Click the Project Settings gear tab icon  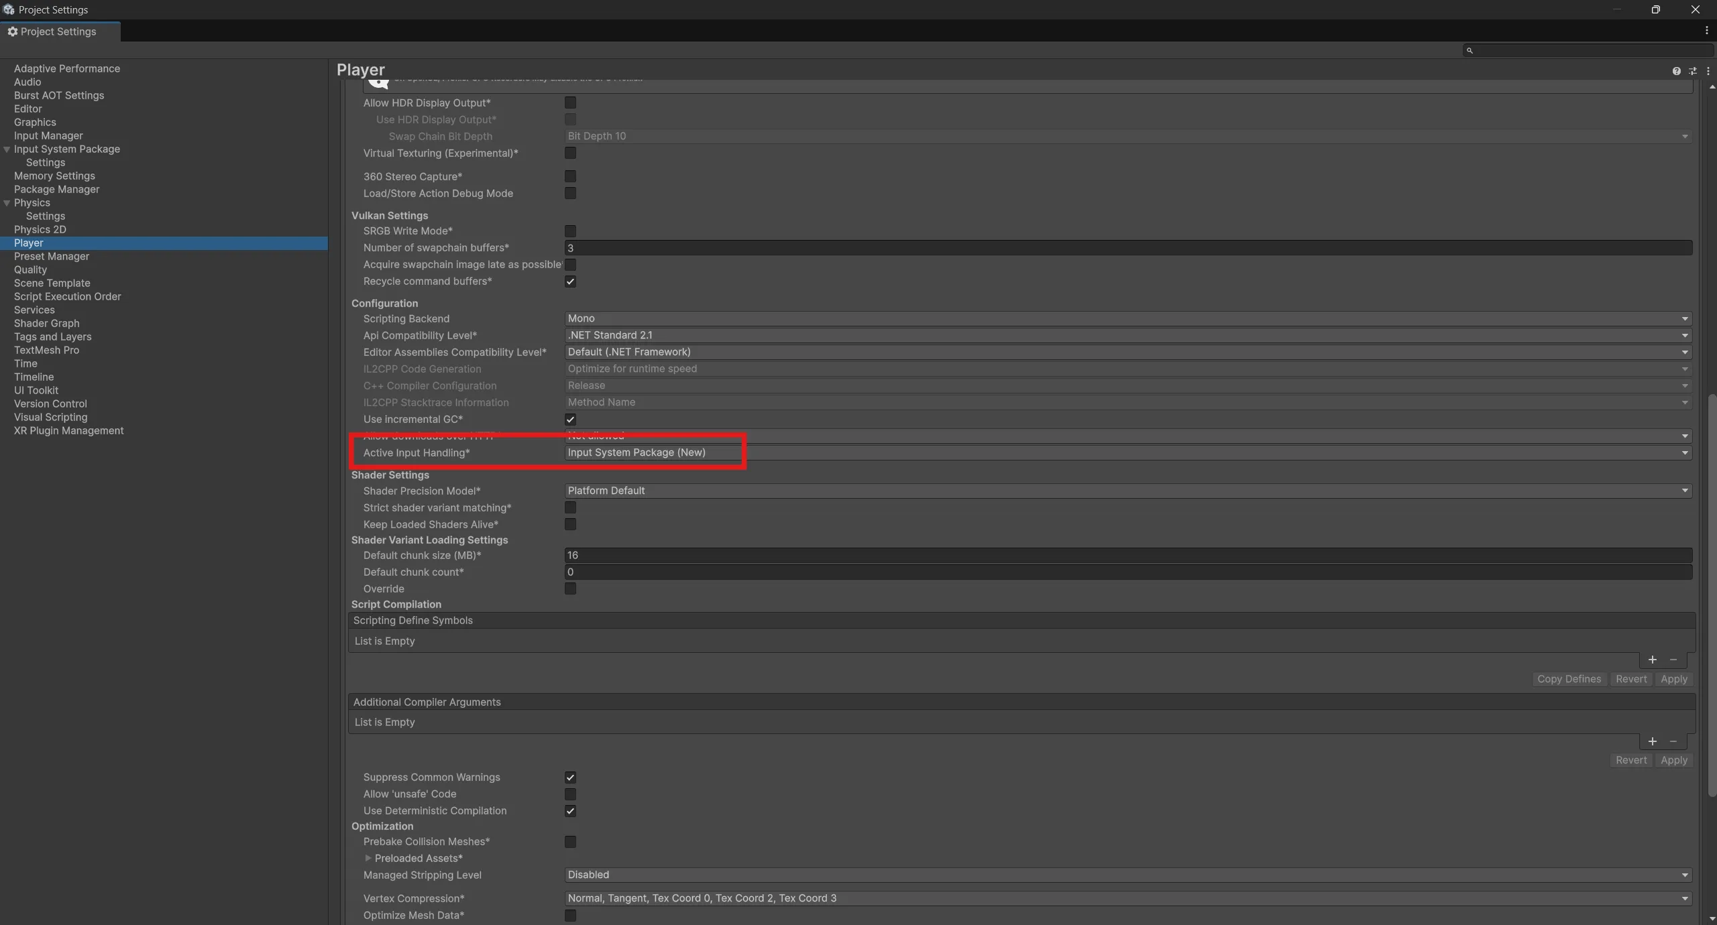(x=12, y=32)
